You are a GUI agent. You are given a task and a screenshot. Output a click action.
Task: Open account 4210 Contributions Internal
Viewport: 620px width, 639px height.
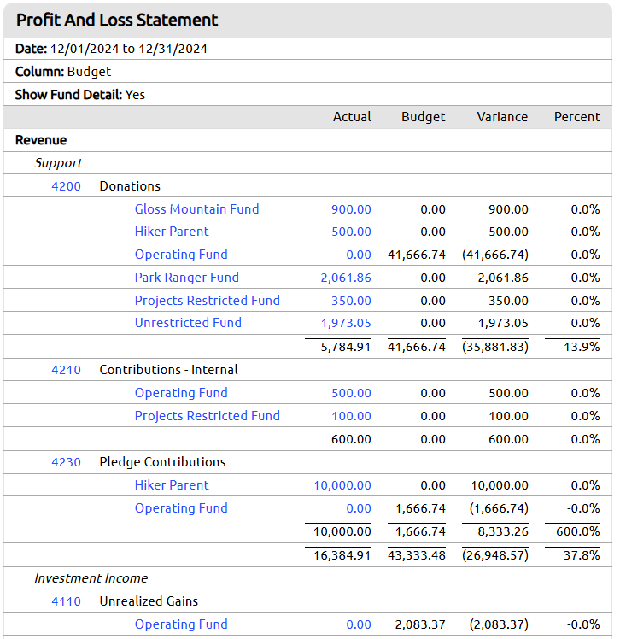(x=66, y=370)
